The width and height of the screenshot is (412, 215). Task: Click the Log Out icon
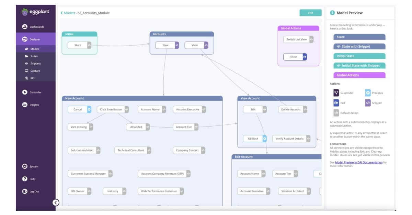tap(25, 191)
